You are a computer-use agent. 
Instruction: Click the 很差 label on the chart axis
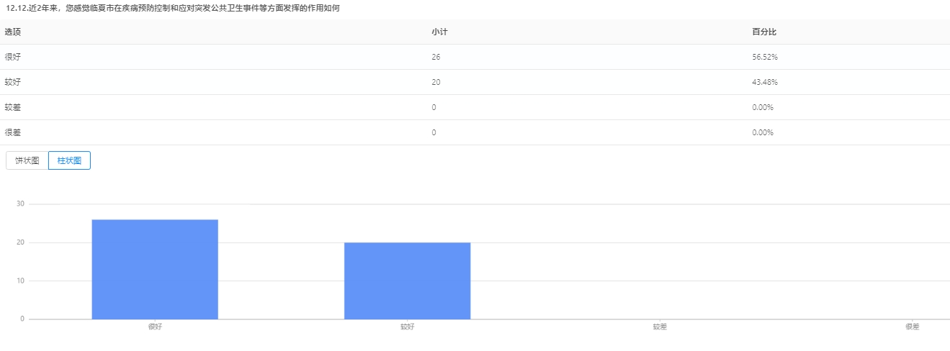912,327
